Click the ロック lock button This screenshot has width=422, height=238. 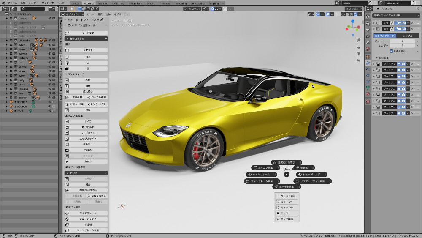pyautogui.click(x=287, y=213)
